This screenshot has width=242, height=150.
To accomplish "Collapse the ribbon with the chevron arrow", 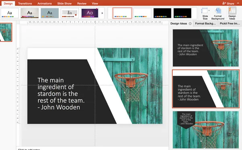I will pos(238,3).
